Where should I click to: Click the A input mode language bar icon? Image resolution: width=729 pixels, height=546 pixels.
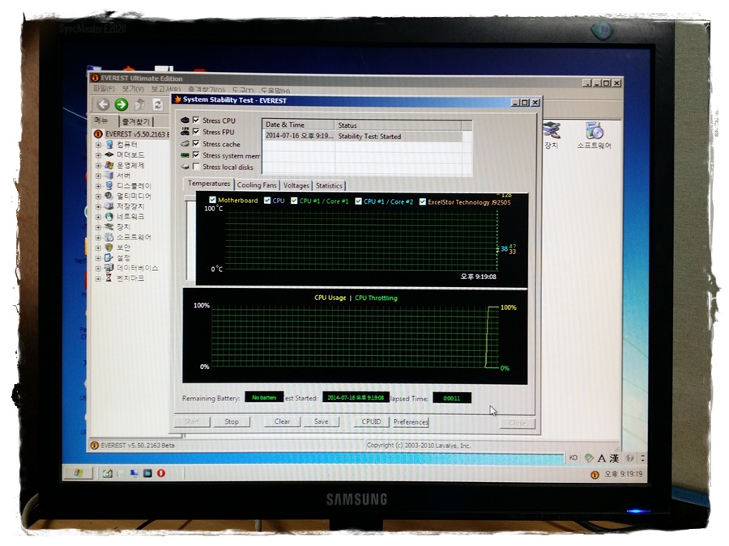pos(602,459)
